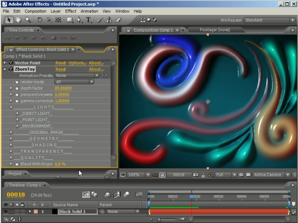Click the Local Axis Mode icon

click(x=143, y=20)
